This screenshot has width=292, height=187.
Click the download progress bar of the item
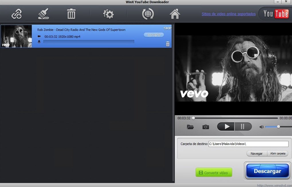(89, 42)
